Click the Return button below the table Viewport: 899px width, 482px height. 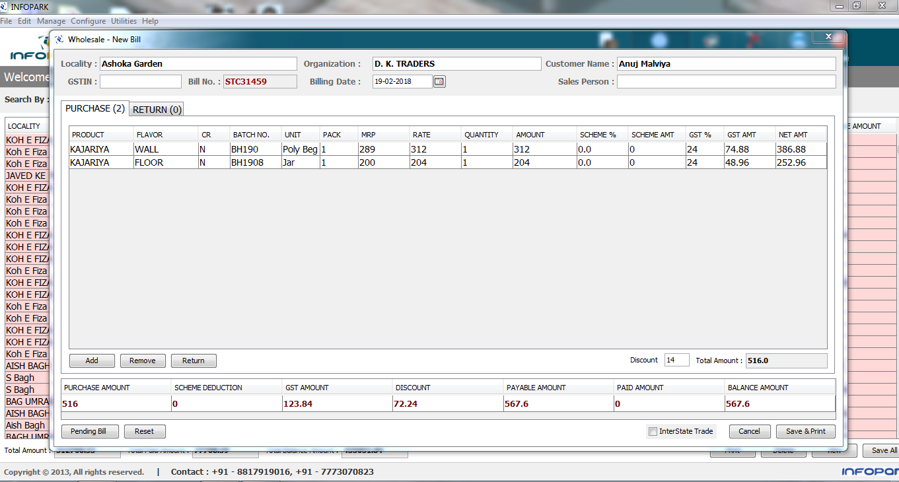click(x=194, y=361)
